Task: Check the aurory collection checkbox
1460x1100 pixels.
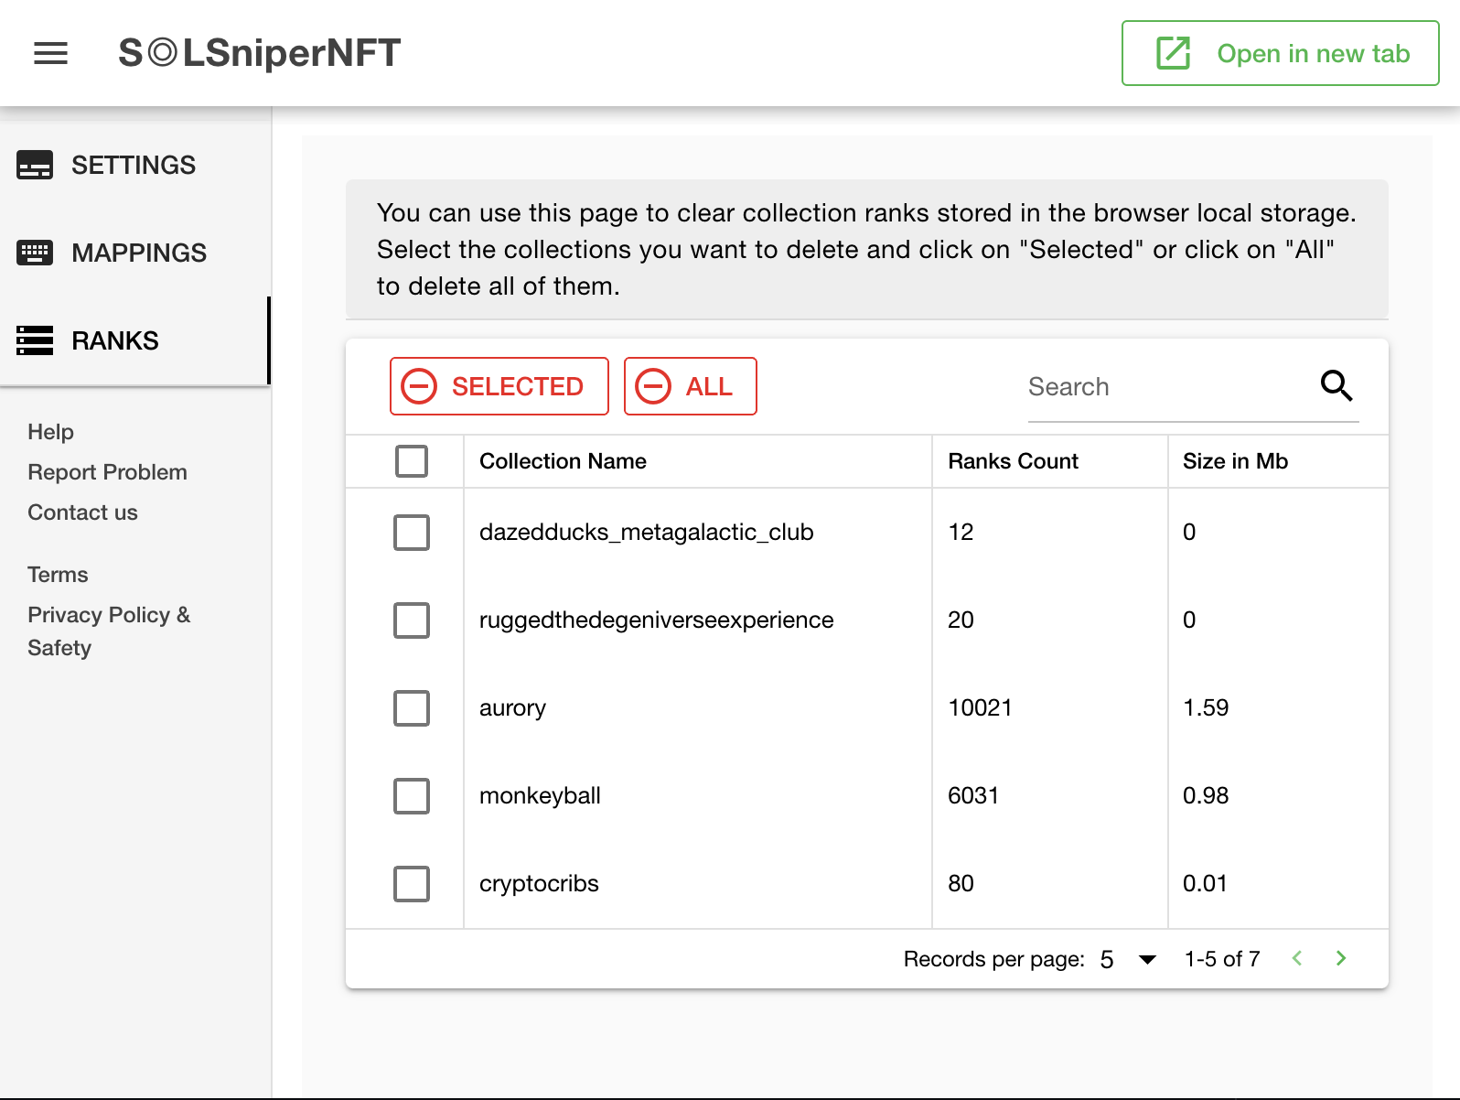Action: (x=412, y=708)
